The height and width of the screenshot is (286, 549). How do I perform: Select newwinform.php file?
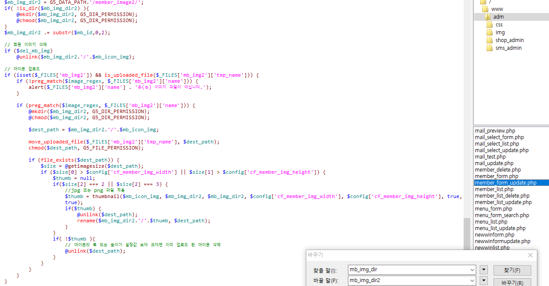(494, 235)
